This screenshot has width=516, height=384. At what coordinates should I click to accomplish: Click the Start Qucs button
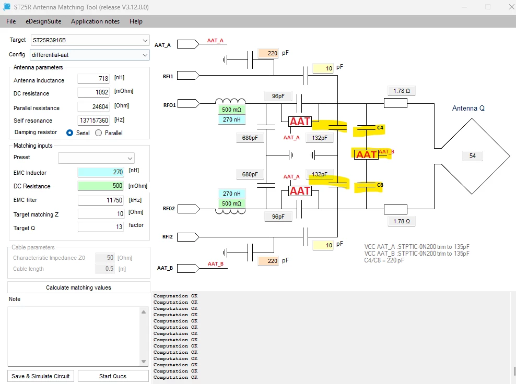[x=113, y=376]
